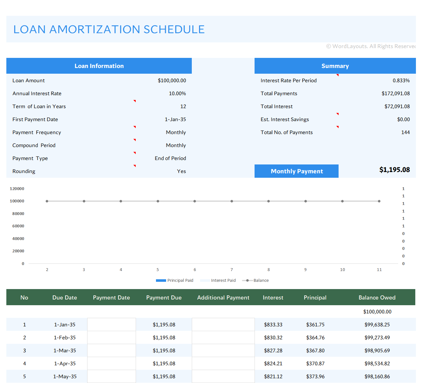Click the Payment Date column header
This screenshot has height=383, width=421.
coord(111,298)
